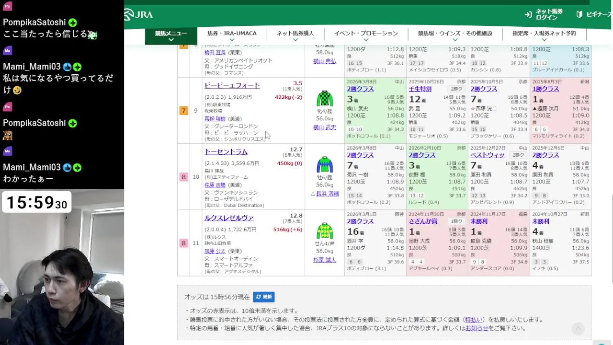Click the green verified badge after ここ当たったら信じる sender name
This screenshot has height=345, width=613.
73,23
